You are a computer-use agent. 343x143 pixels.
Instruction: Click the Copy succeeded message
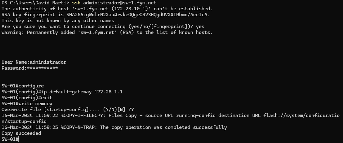click(x=21, y=133)
